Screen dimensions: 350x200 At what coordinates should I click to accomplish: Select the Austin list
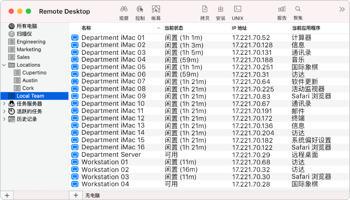pyautogui.click(x=30, y=80)
